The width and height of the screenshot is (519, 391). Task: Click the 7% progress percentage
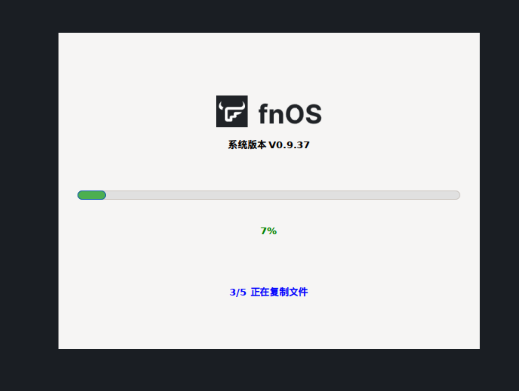pyautogui.click(x=269, y=231)
